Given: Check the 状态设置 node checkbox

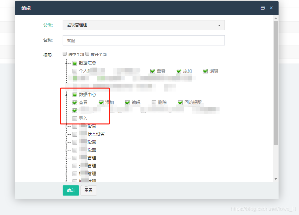Looking at the screenshot, I should 75,134.
